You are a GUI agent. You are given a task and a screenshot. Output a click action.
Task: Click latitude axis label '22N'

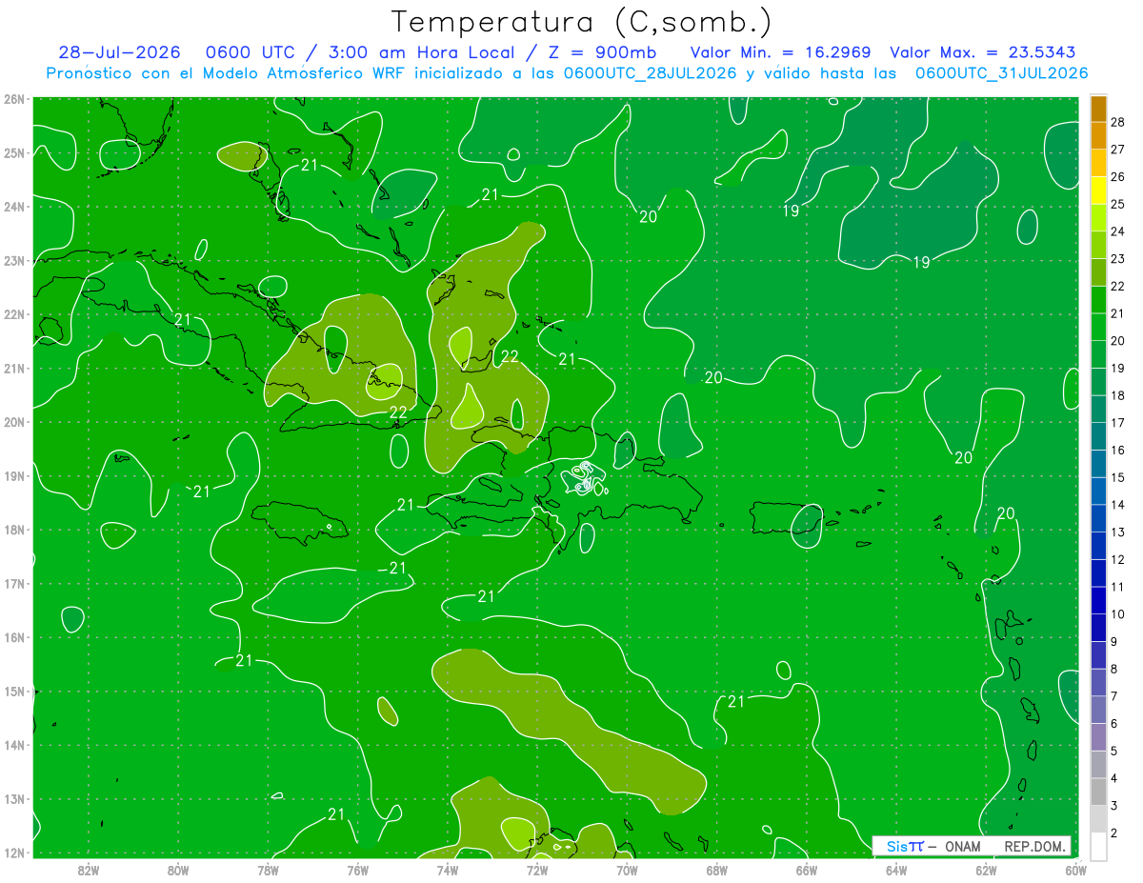(x=14, y=314)
